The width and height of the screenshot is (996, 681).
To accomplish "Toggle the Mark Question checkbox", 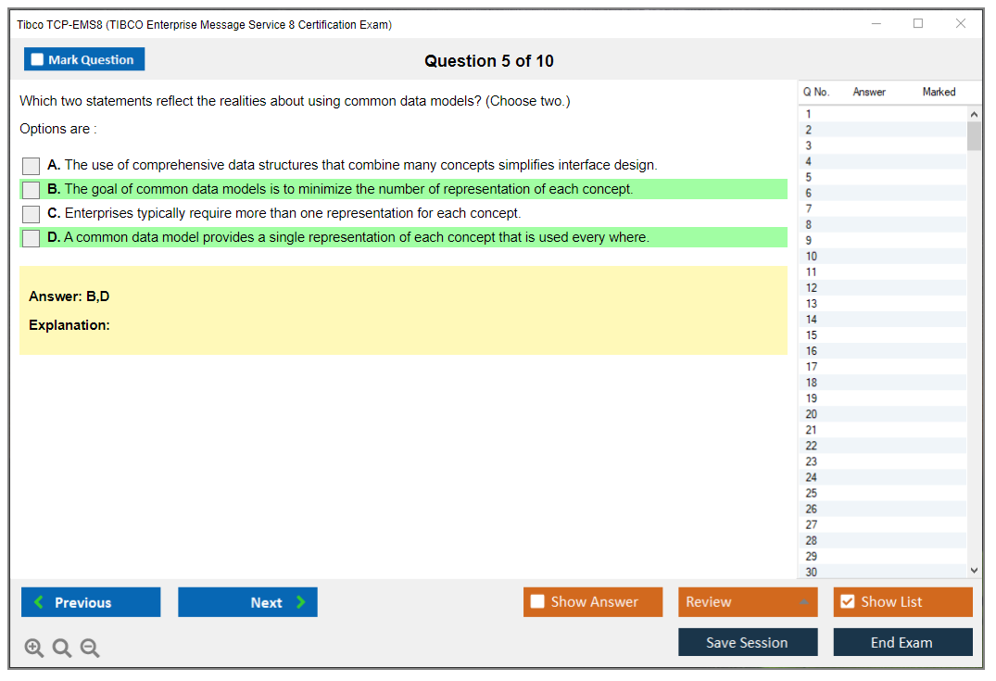I will coord(37,60).
